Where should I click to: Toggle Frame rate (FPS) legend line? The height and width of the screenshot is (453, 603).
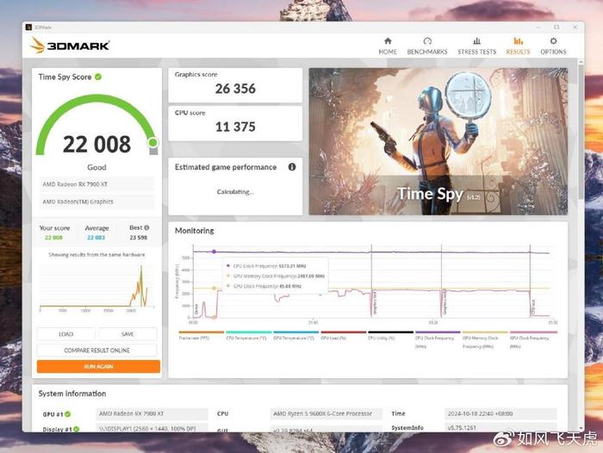(202, 332)
